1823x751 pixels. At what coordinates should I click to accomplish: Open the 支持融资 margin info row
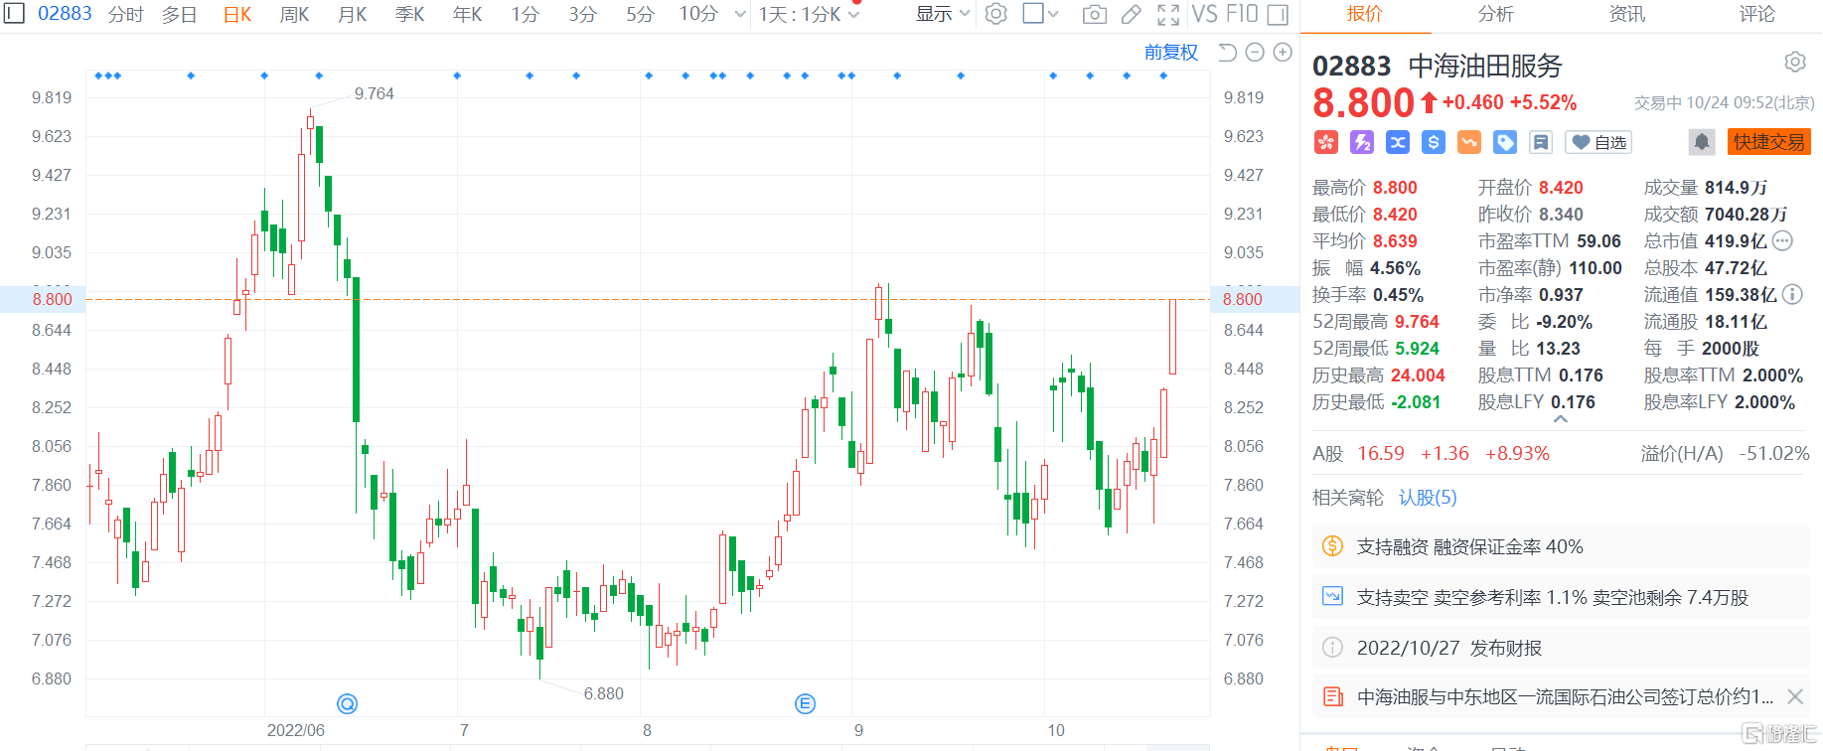(x=1561, y=546)
